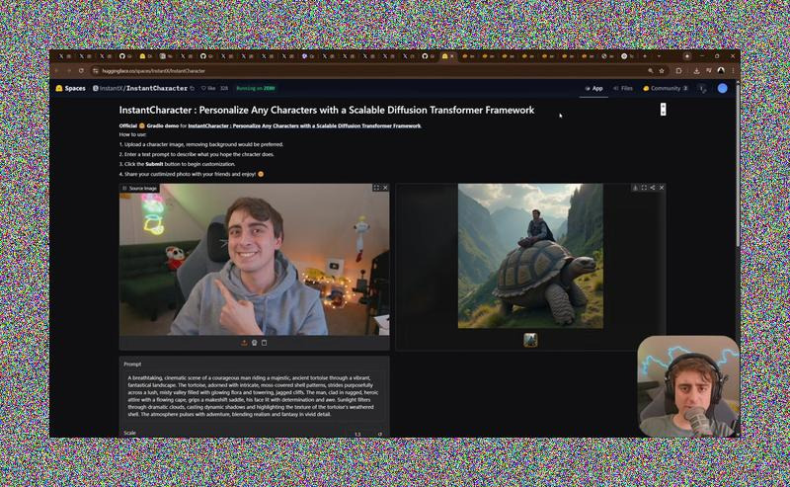View generated image in fullscreen

coord(644,188)
